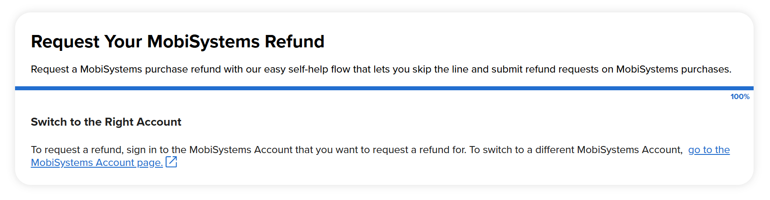Click the word 'MobiSystems' in the main heading
770x200 pixels.
click(x=203, y=42)
